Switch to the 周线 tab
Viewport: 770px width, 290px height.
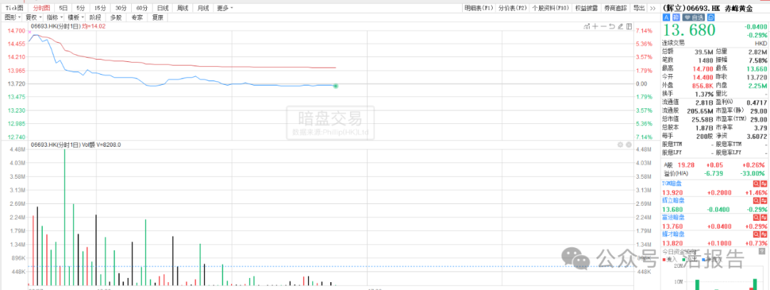(183, 8)
